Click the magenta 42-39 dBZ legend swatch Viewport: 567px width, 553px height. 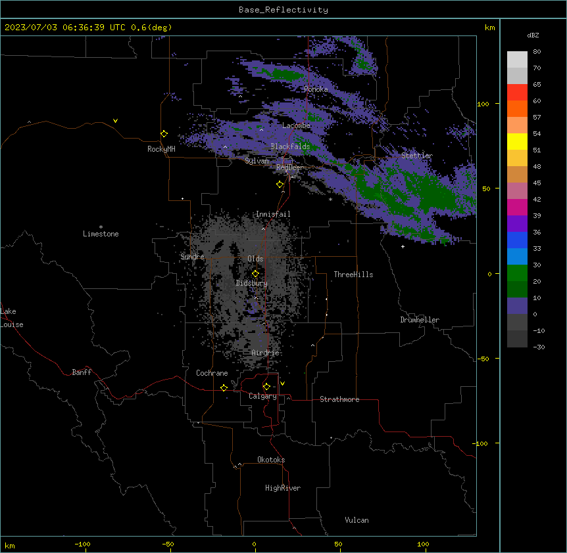517,207
